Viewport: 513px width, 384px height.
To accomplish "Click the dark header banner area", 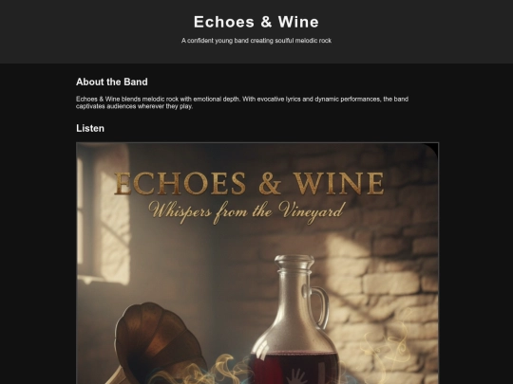I will point(256,31).
